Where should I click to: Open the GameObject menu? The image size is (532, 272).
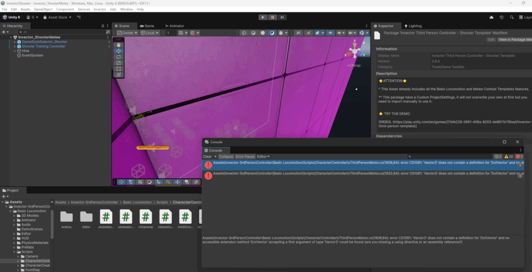[x=43, y=9]
